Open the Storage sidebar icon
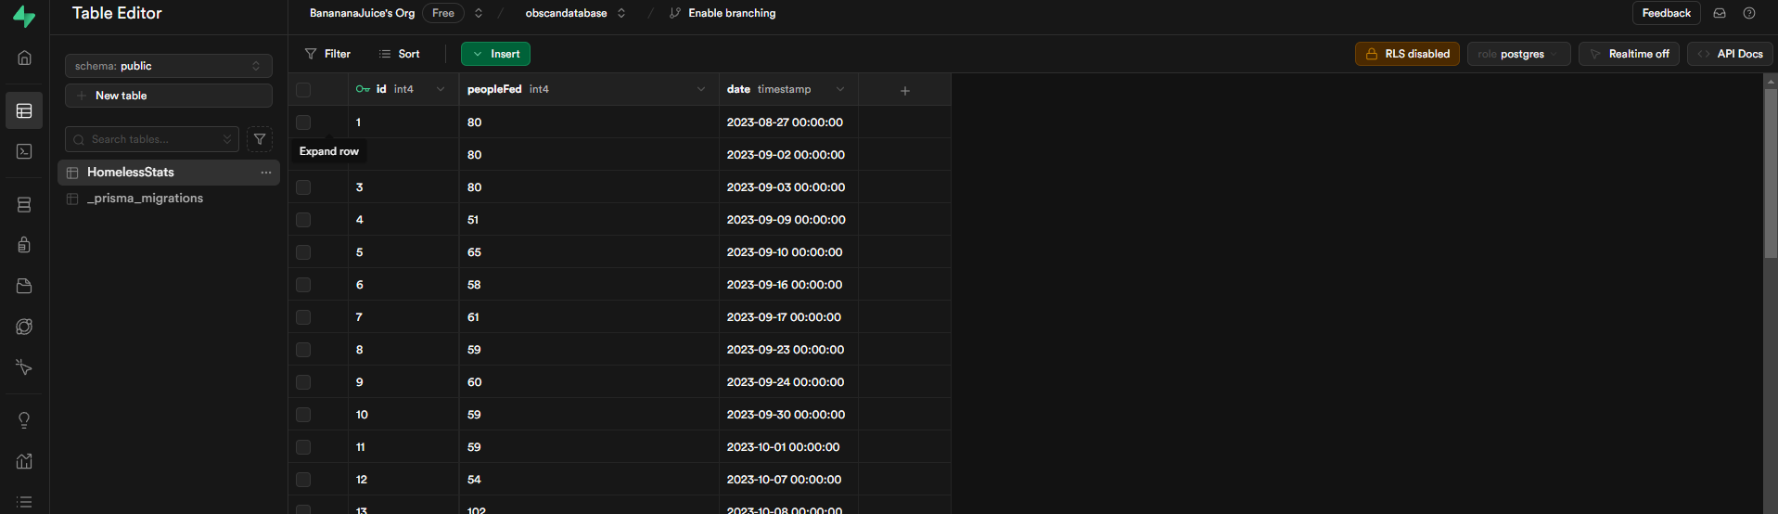The image size is (1778, 514). point(24,286)
